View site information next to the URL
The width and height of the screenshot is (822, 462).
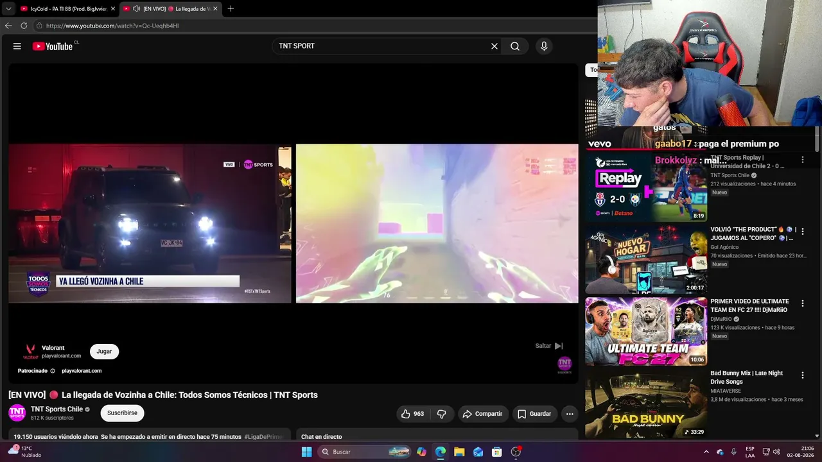point(39,26)
